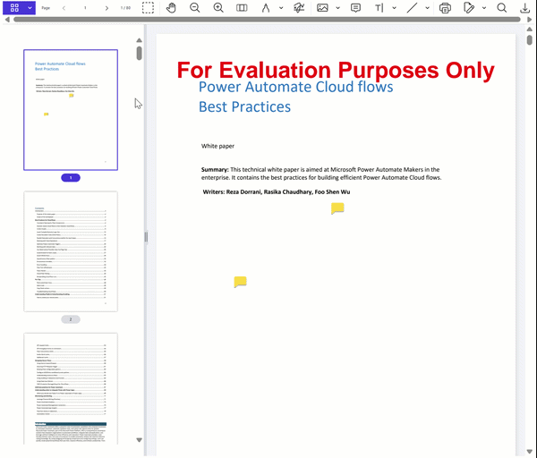This screenshot has height=458, width=537.
Task: Expand the text tool dropdown arrow
Action: click(x=395, y=7)
